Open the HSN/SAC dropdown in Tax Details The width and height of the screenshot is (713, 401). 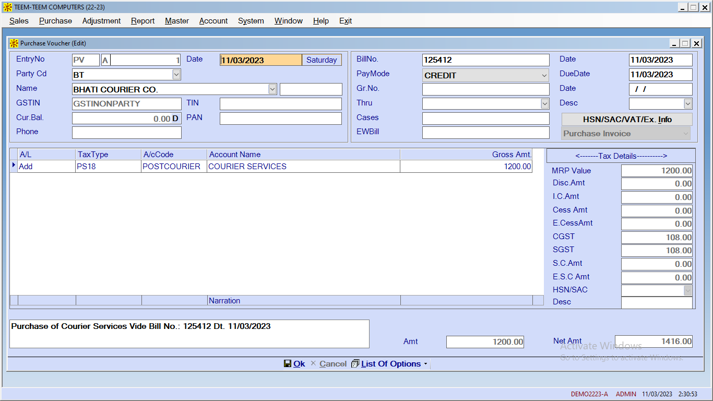coord(688,291)
